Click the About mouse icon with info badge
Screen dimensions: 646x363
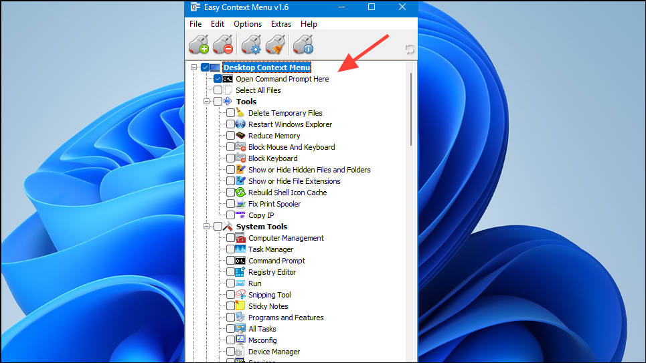click(303, 44)
